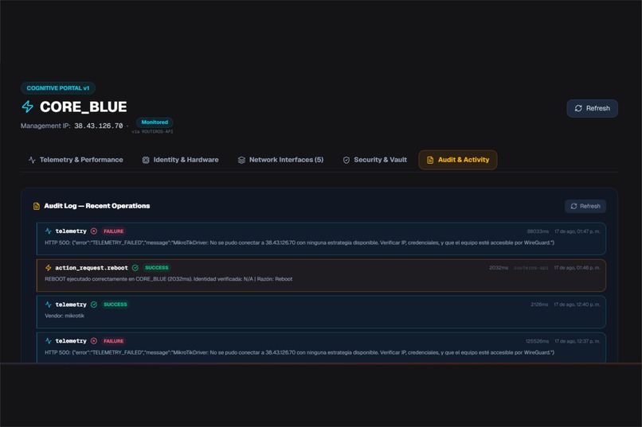642x427 pixels.
Task: Click the lightning bolt icon beside CORE_BLUE
Action: [x=27, y=107]
